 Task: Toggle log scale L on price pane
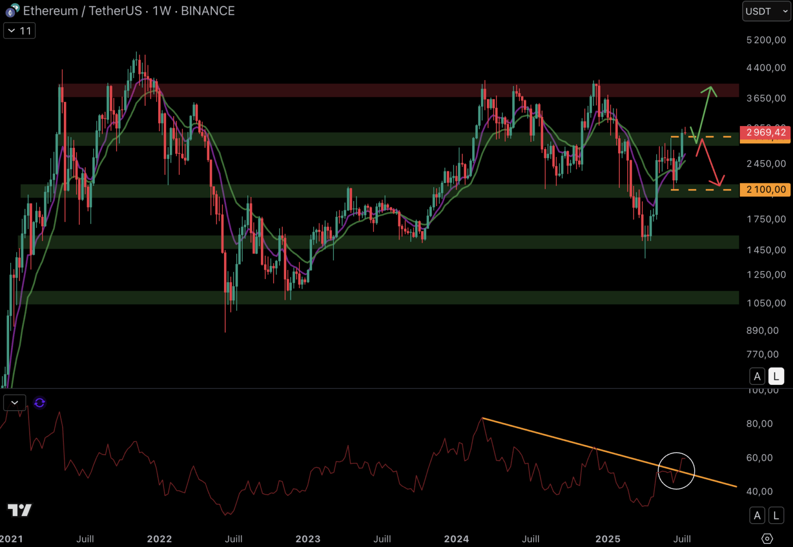click(x=776, y=376)
